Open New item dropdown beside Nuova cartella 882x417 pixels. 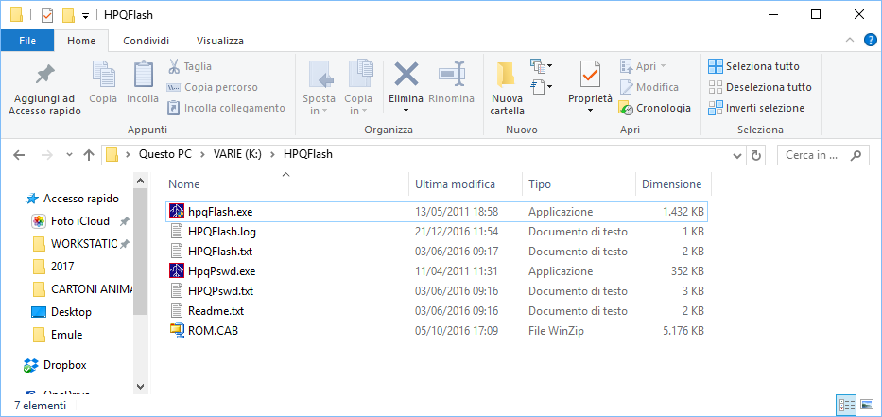pyautogui.click(x=541, y=66)
